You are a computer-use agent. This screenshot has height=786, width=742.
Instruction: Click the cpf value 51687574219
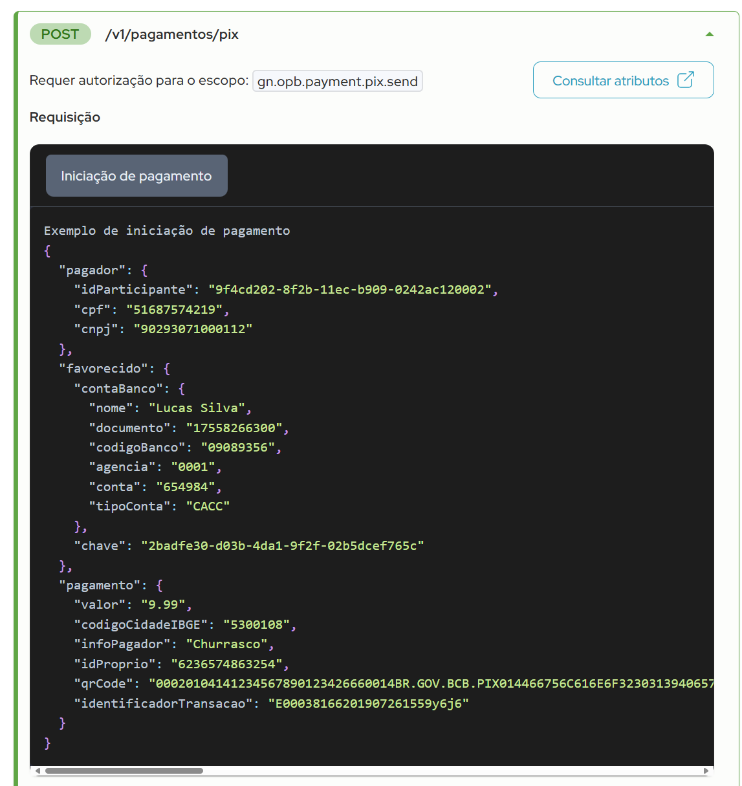pos(175,309)
